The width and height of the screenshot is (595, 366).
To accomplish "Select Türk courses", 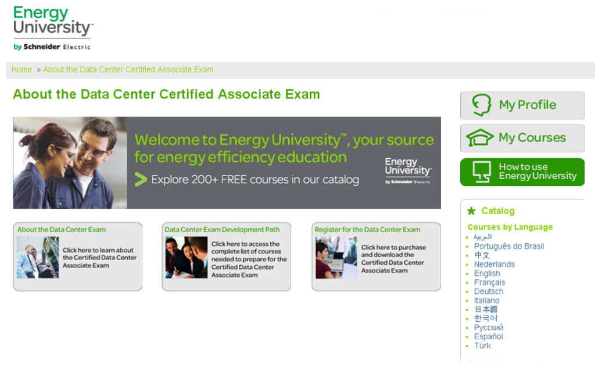I will (482, 346).
